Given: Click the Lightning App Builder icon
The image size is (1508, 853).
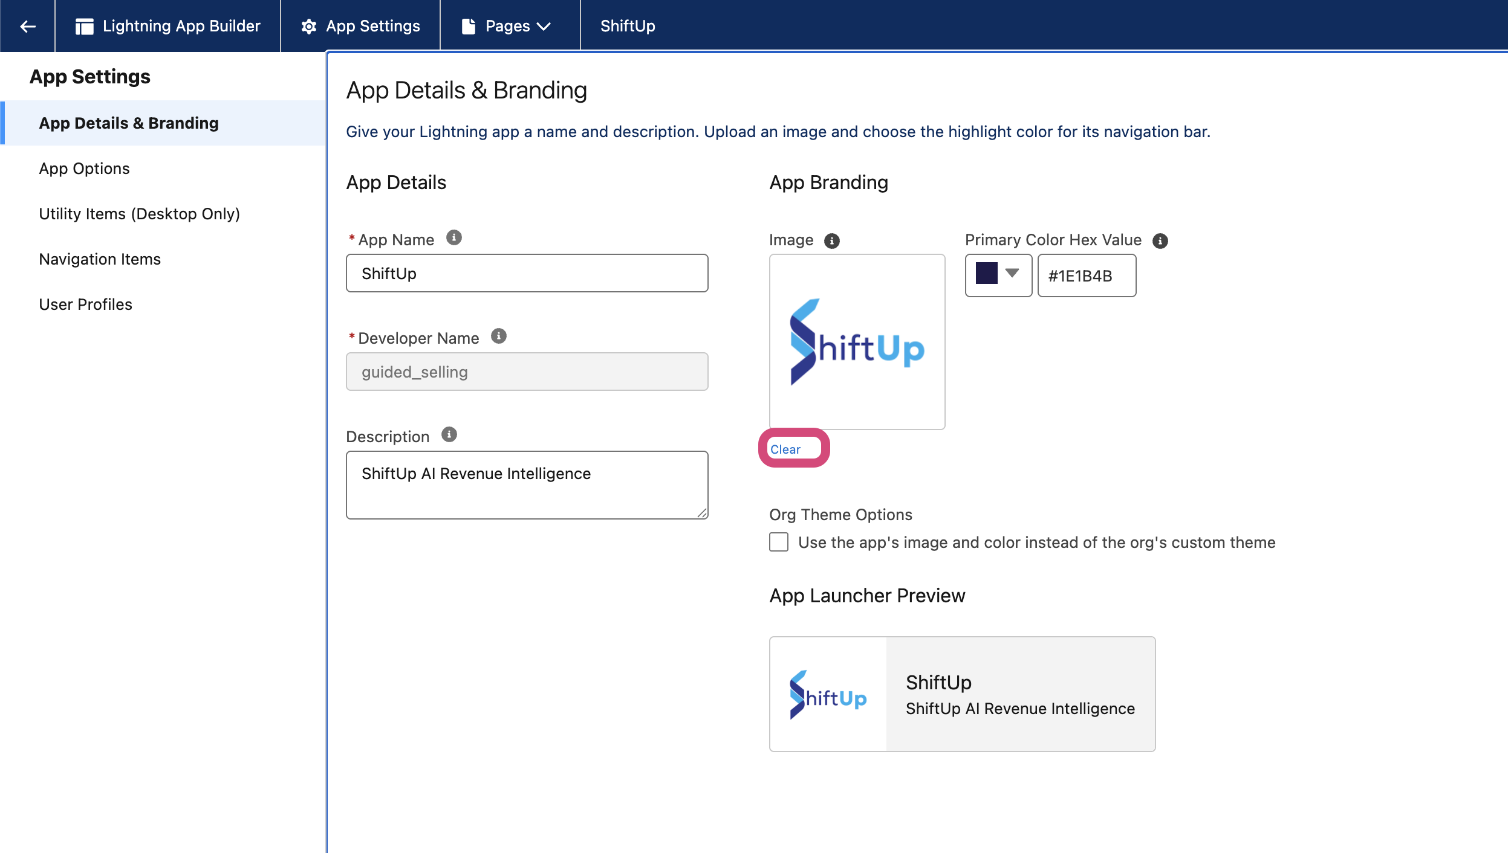Looking at the screenshot, I should coord(85,26).
